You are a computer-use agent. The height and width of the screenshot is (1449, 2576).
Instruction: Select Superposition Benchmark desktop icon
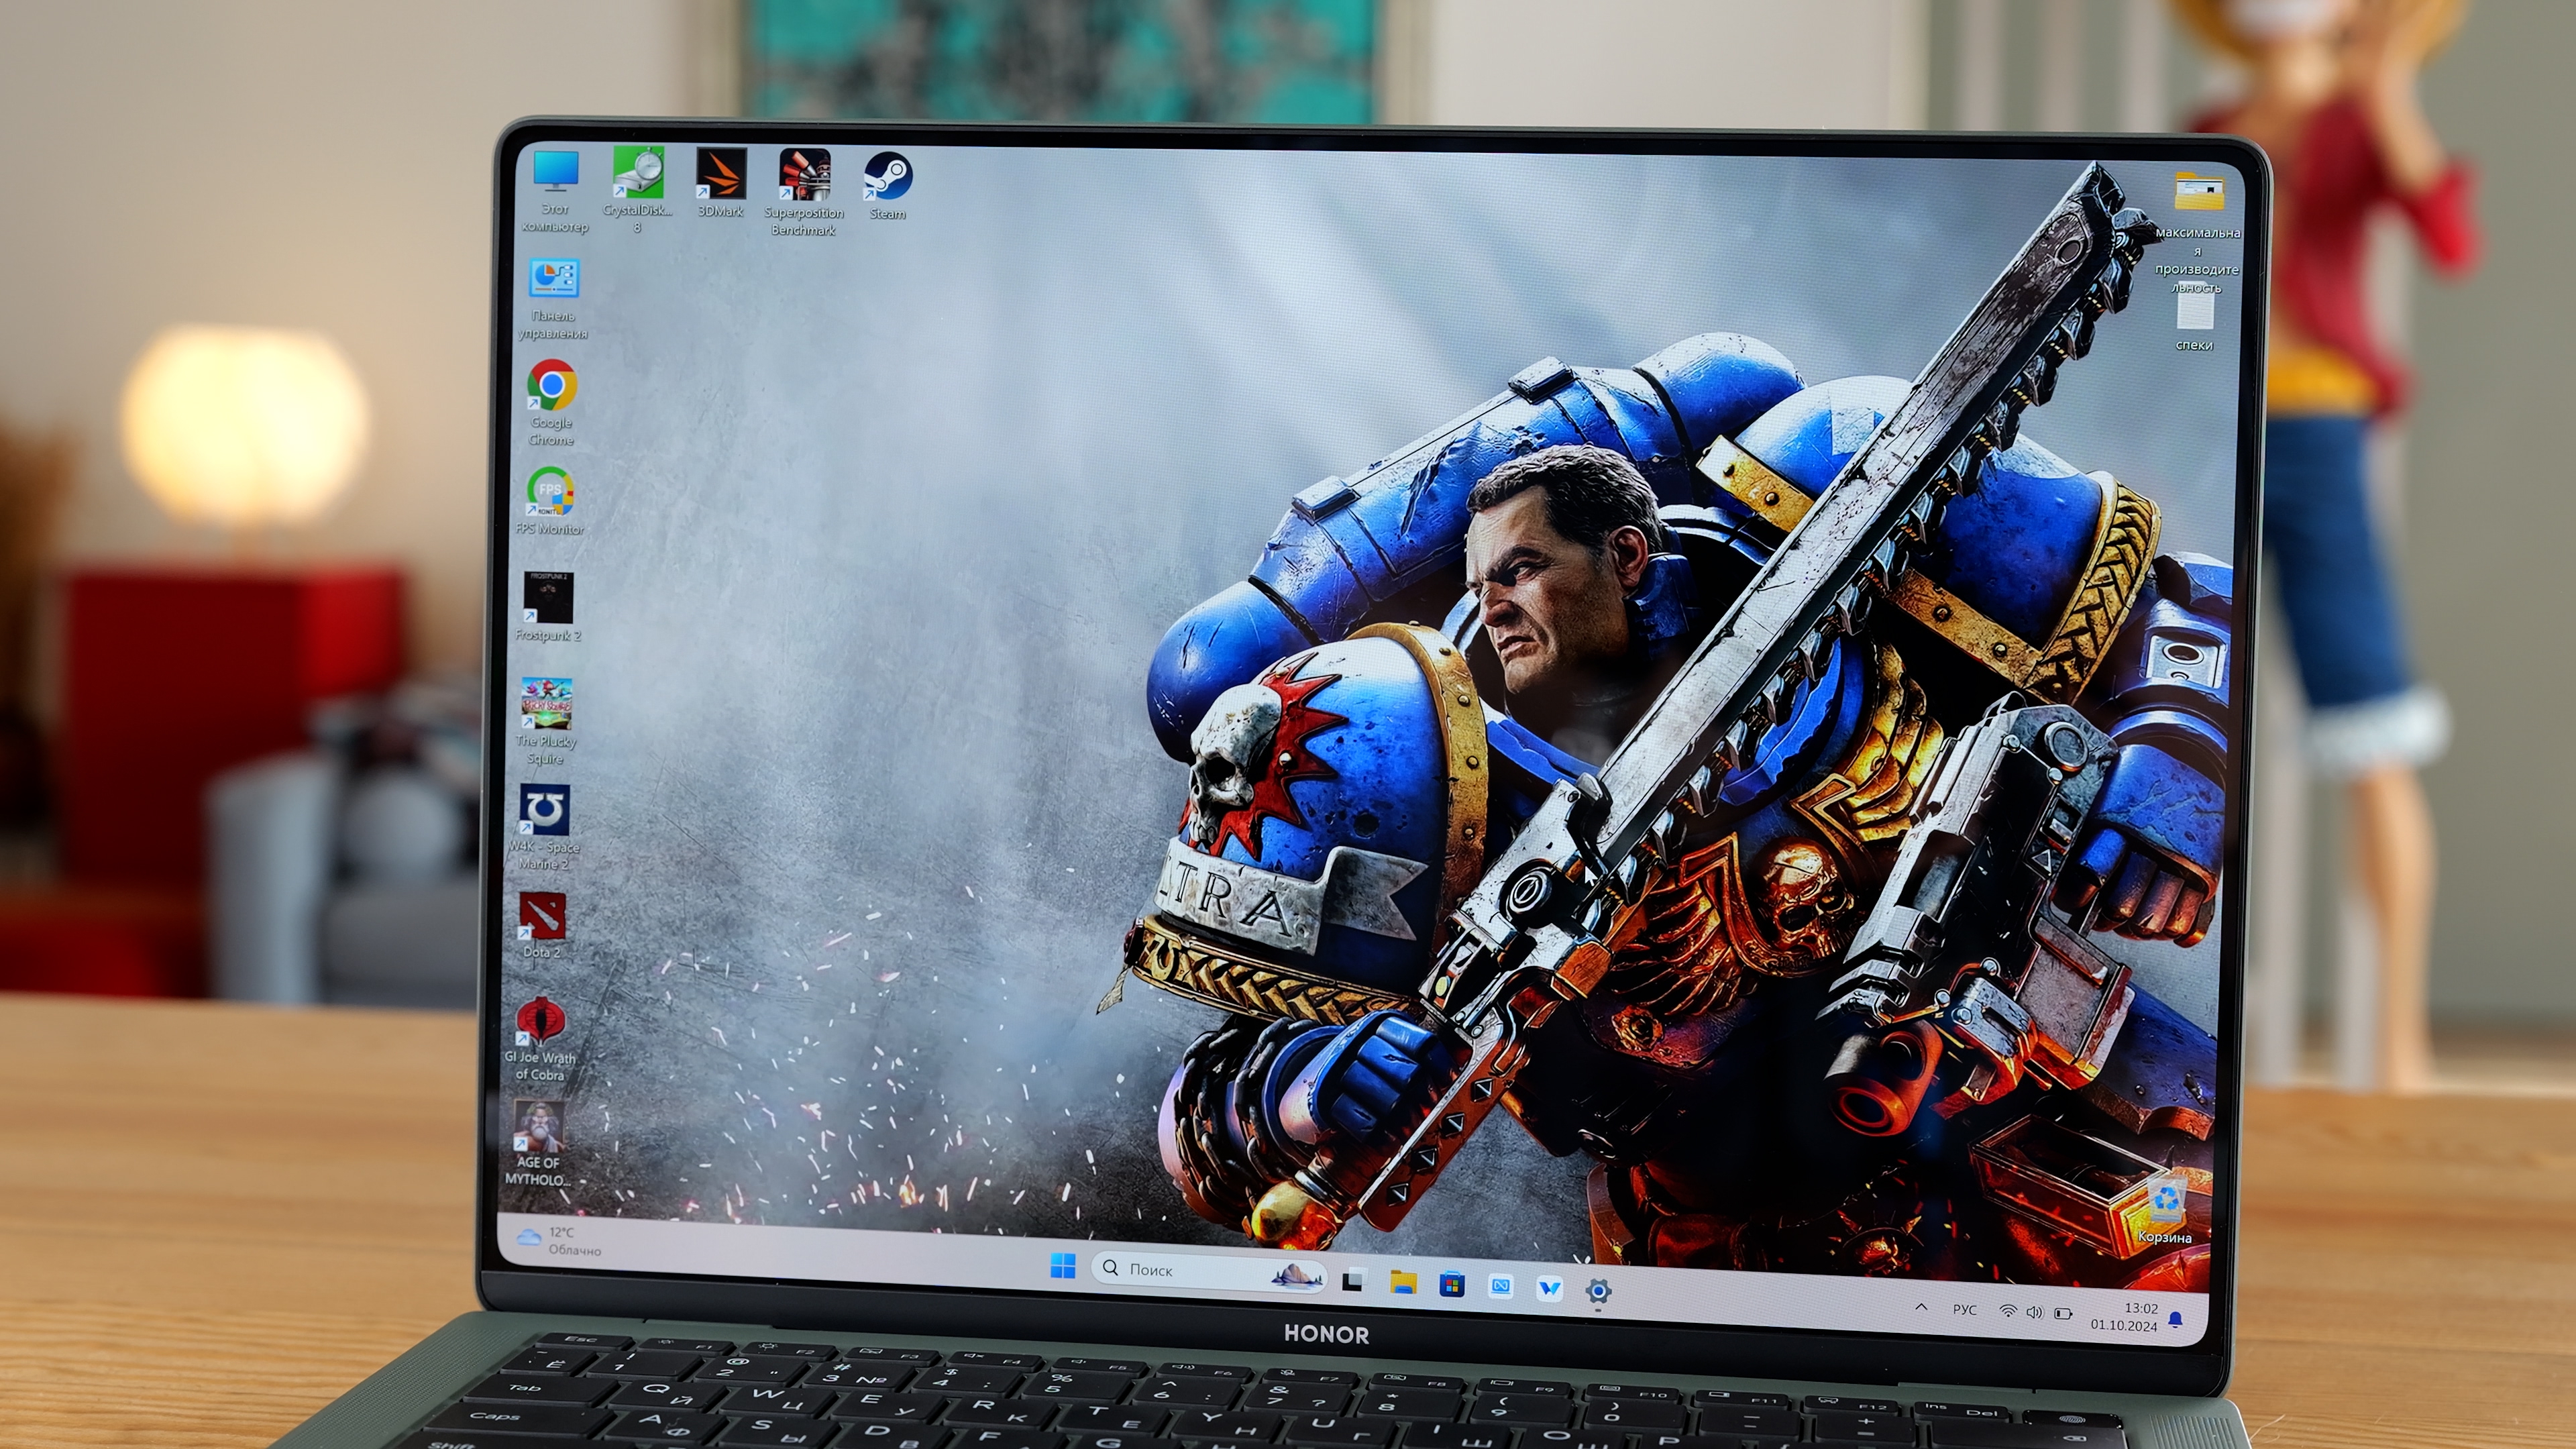tap(804, 176)
